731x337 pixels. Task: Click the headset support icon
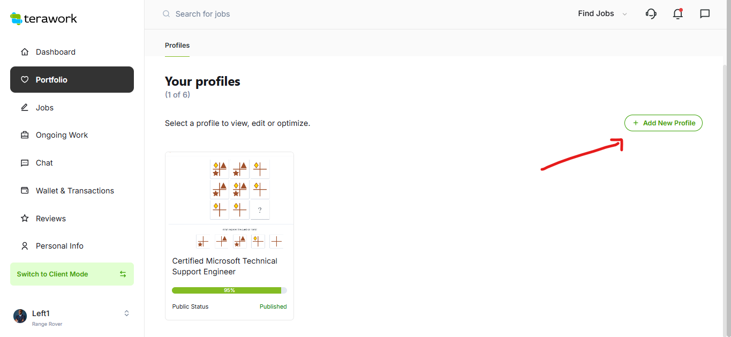[x=651, y=14]
